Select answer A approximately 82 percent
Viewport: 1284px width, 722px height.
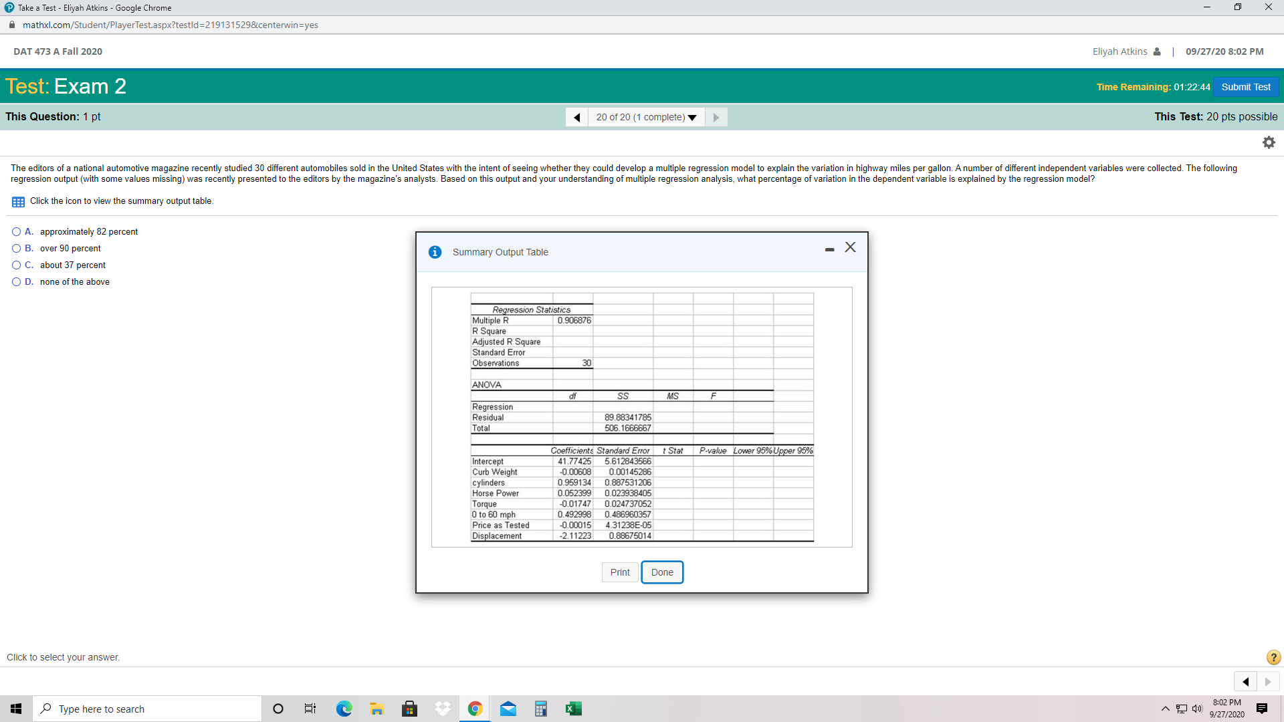tap(17, 232)
